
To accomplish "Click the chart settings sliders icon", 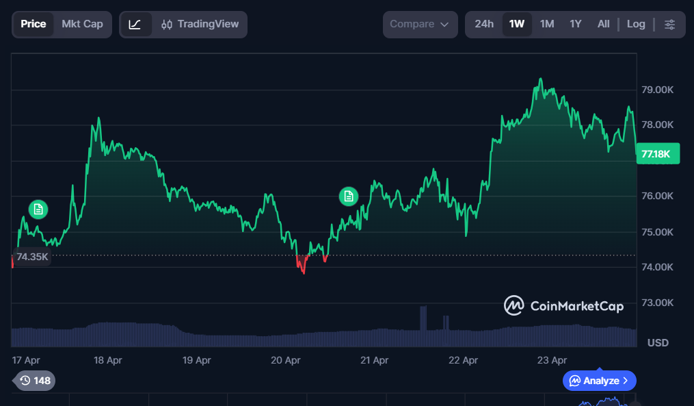I will pos(670,24).
